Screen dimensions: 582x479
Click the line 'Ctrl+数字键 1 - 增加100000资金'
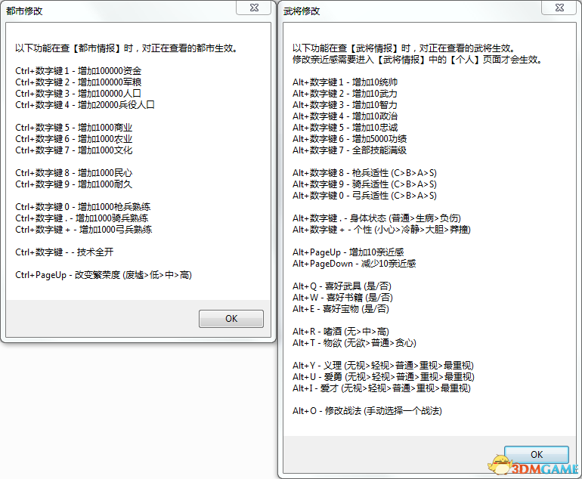click(79, 71)
